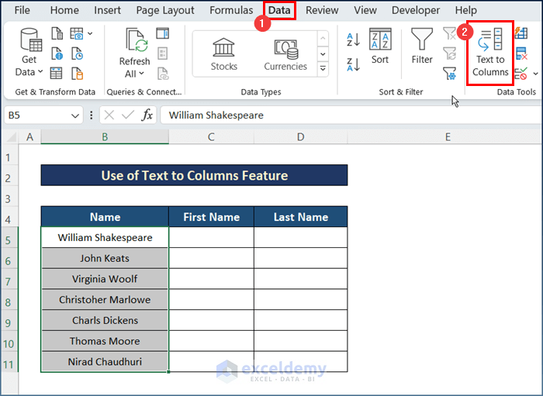Select cell Charls Dickens

[105, 320]
